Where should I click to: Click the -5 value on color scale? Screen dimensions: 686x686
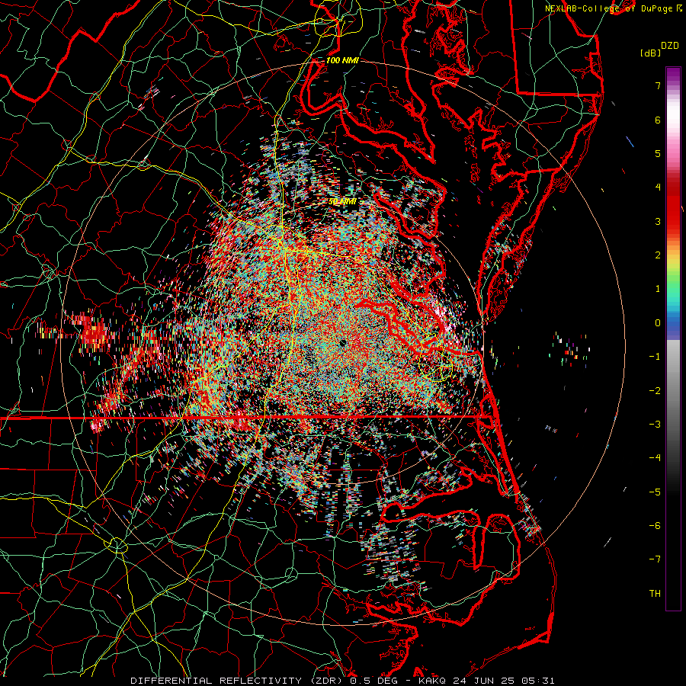655,492
